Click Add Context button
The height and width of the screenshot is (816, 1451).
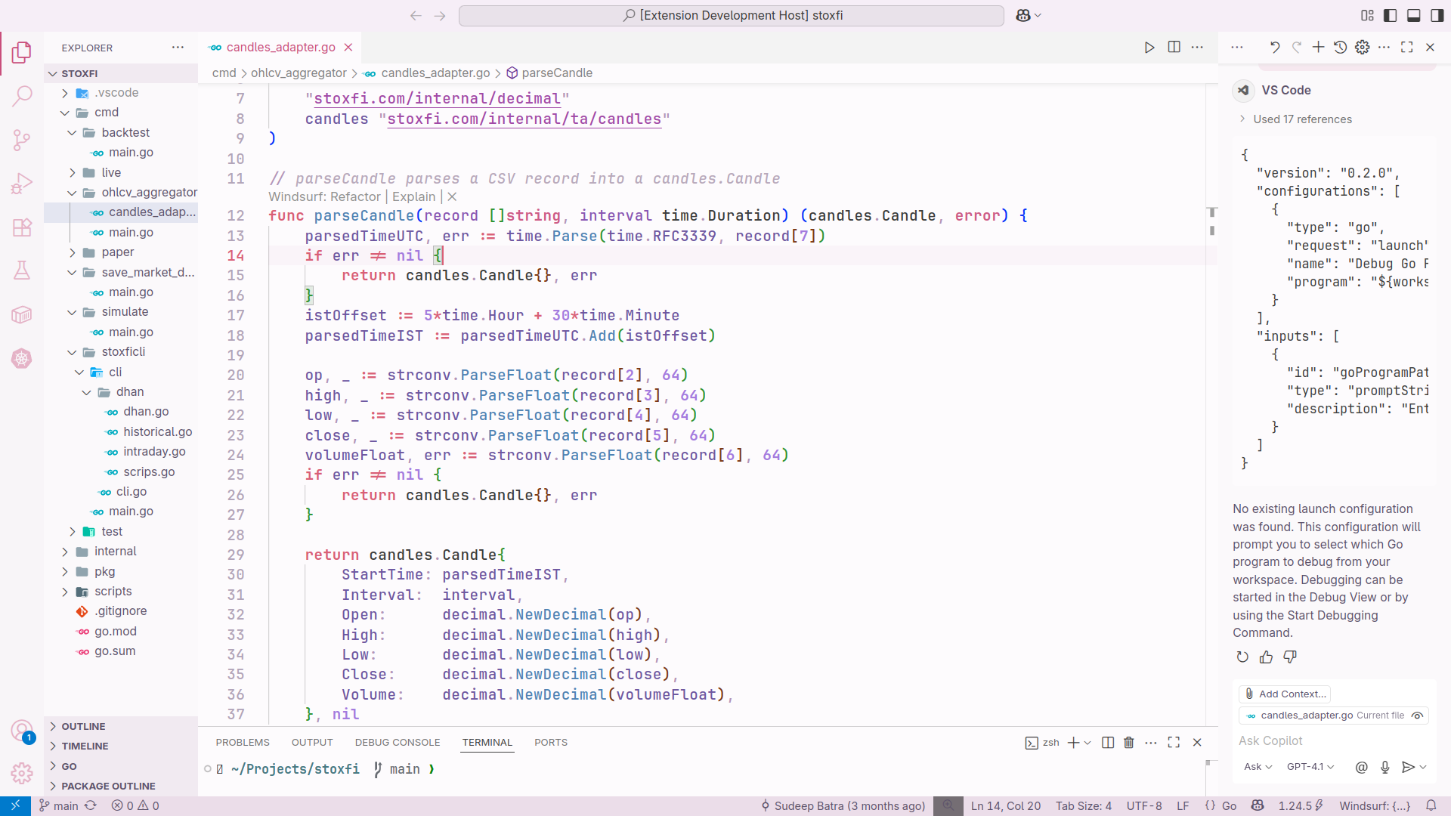(1285, 694)
